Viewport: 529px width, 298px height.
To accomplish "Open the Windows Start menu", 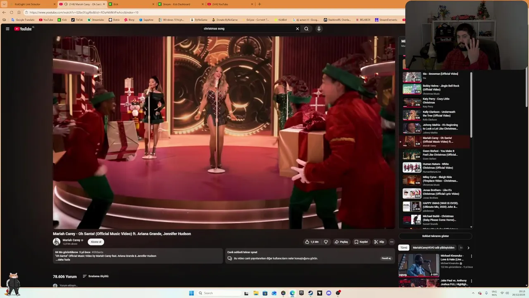I will [x=191, y=293].
